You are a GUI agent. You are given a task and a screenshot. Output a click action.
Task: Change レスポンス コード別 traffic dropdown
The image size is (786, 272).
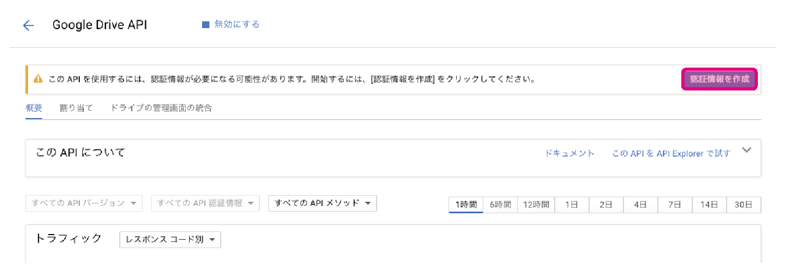170,240
